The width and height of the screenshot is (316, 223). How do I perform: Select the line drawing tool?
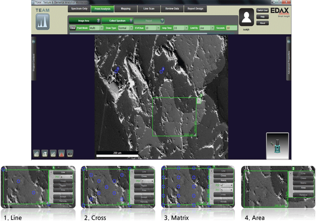(53, 153)
